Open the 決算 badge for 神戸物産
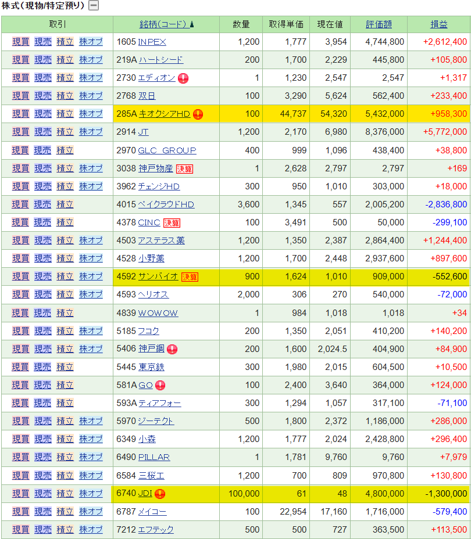This screenshot has width=471, height=539. click(x=185, y=169)
